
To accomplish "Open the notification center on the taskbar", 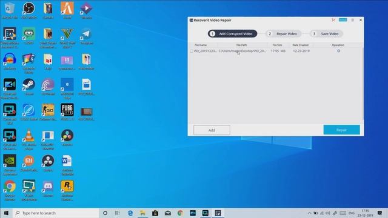I will coord(380,213).
